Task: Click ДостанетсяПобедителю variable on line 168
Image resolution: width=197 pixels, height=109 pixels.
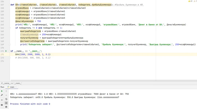Action: coord(32,41)
